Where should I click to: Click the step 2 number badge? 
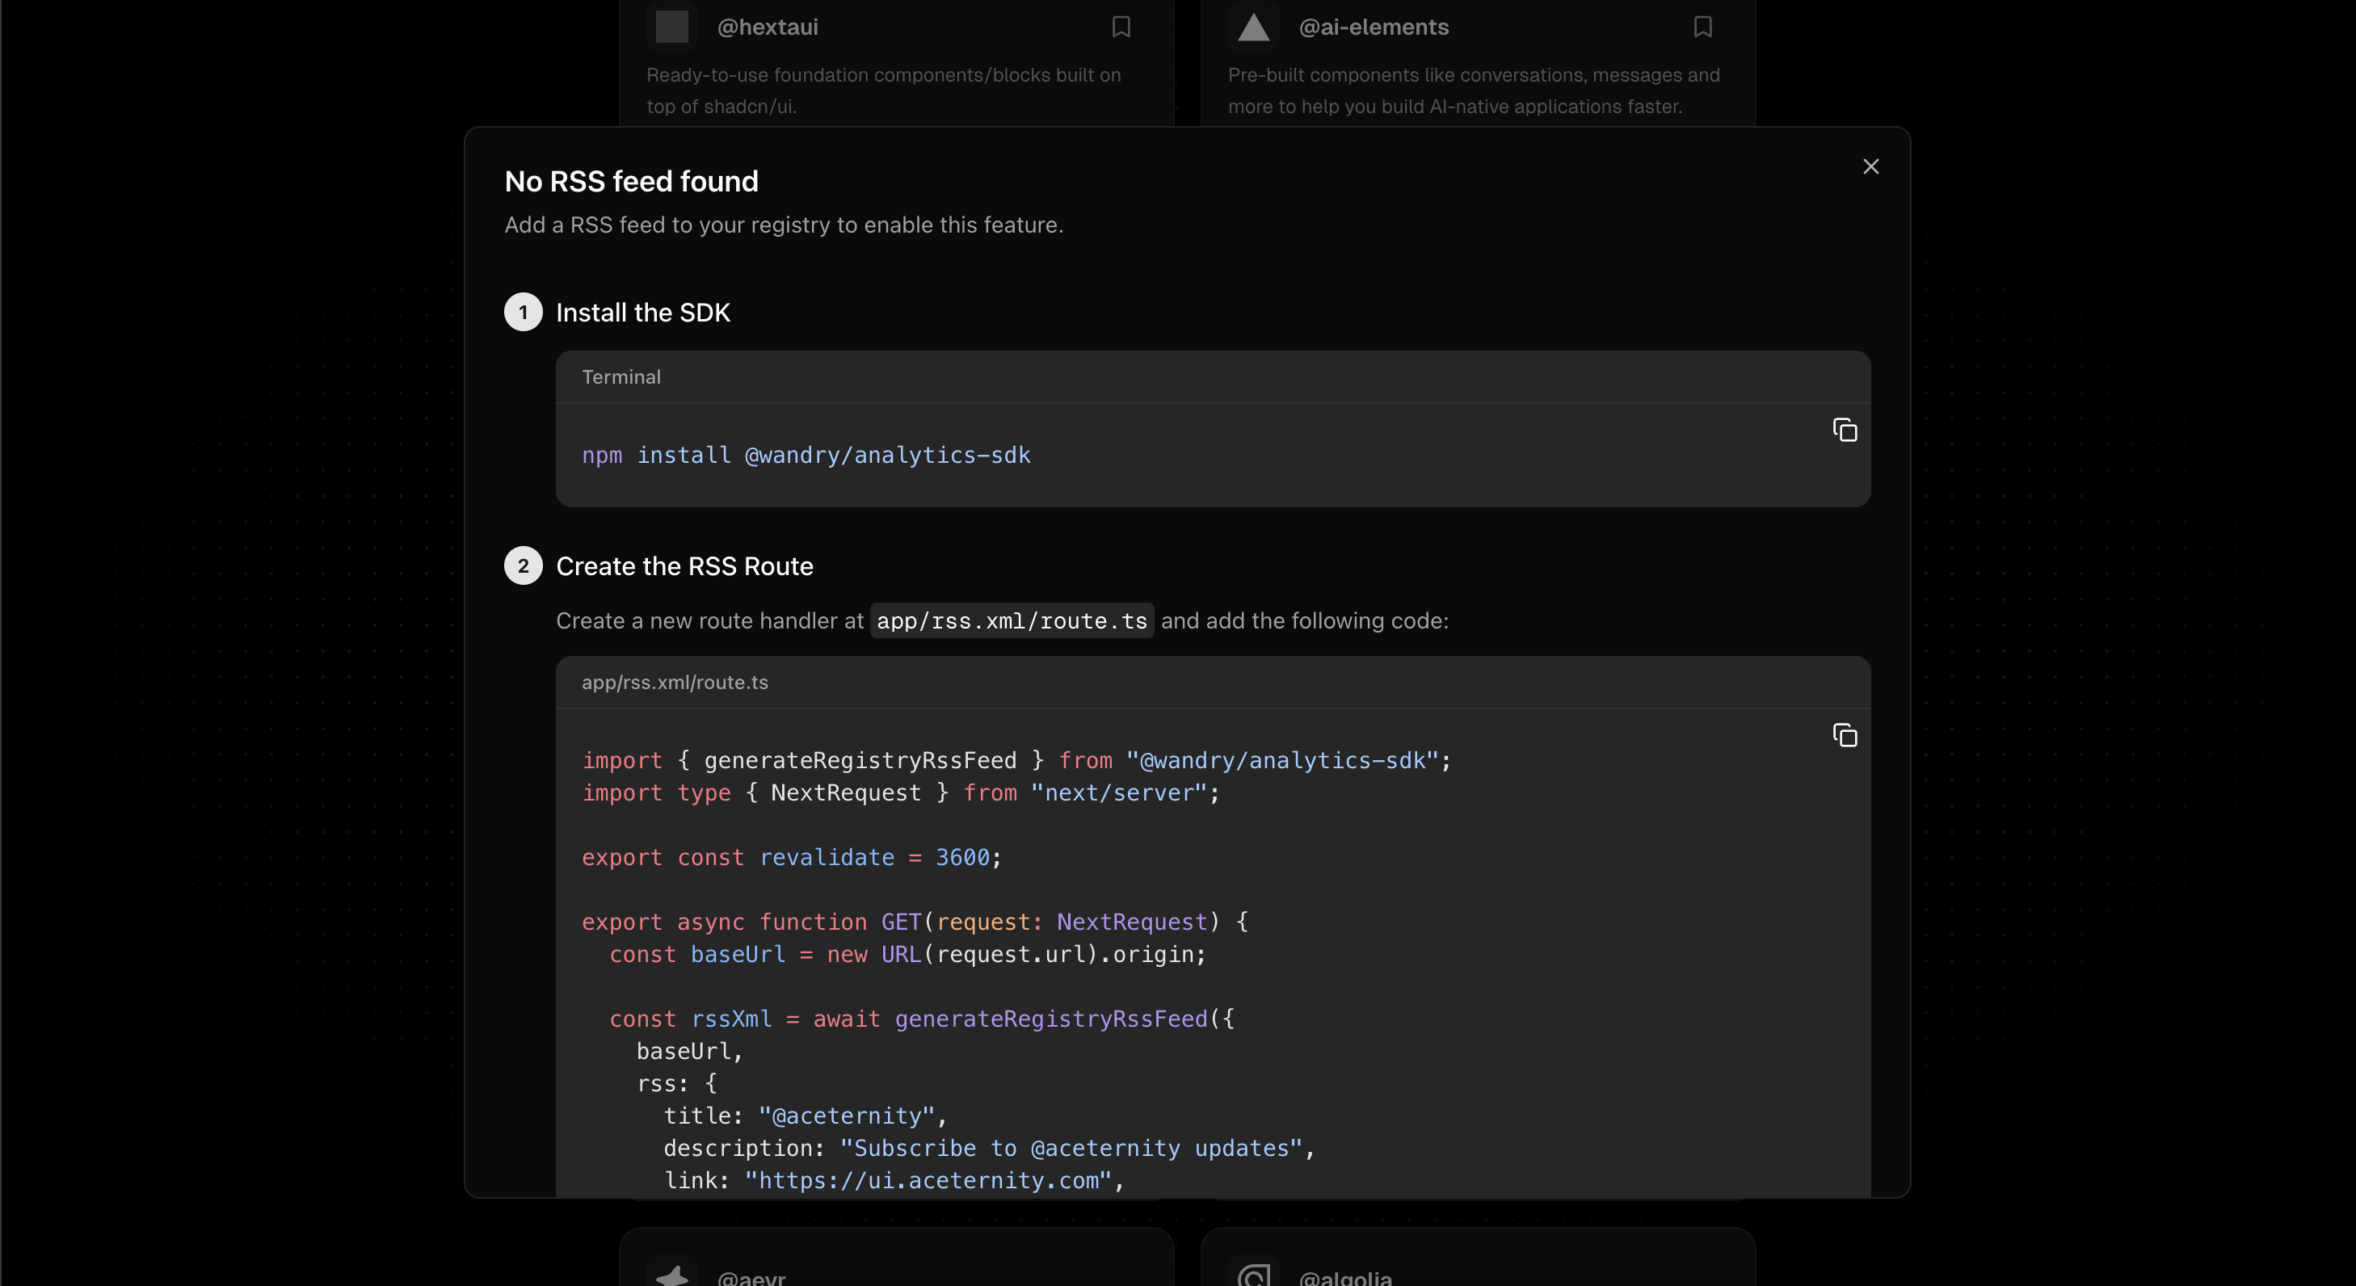point(523,566)
